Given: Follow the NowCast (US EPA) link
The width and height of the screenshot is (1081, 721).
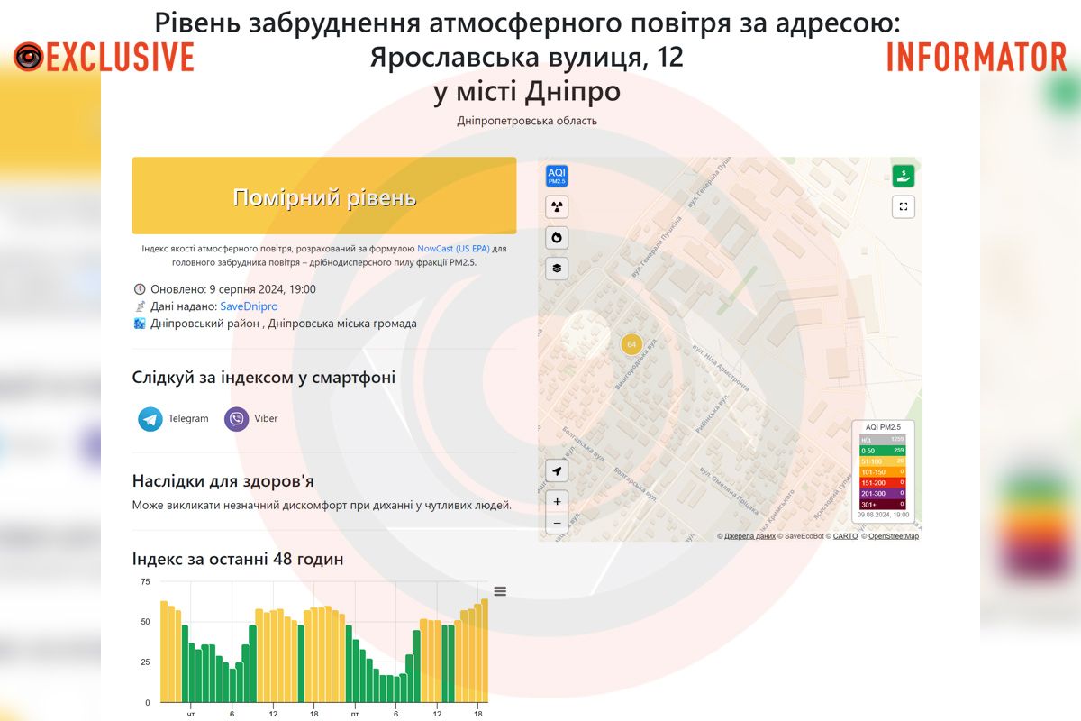Looking at the screenshot, I should coord(454,248).
